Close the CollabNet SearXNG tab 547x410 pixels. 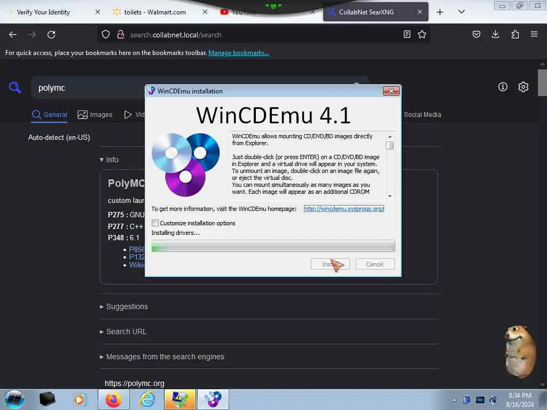coord(420,12)
